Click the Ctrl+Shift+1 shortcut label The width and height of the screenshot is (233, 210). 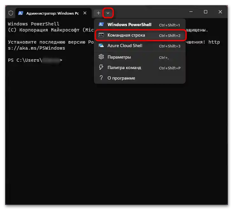[169, 25]
